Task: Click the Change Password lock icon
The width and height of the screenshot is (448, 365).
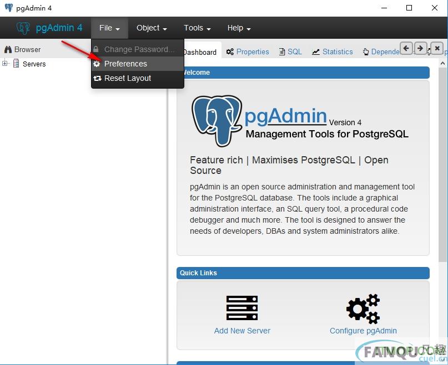Action: (96, 49)
